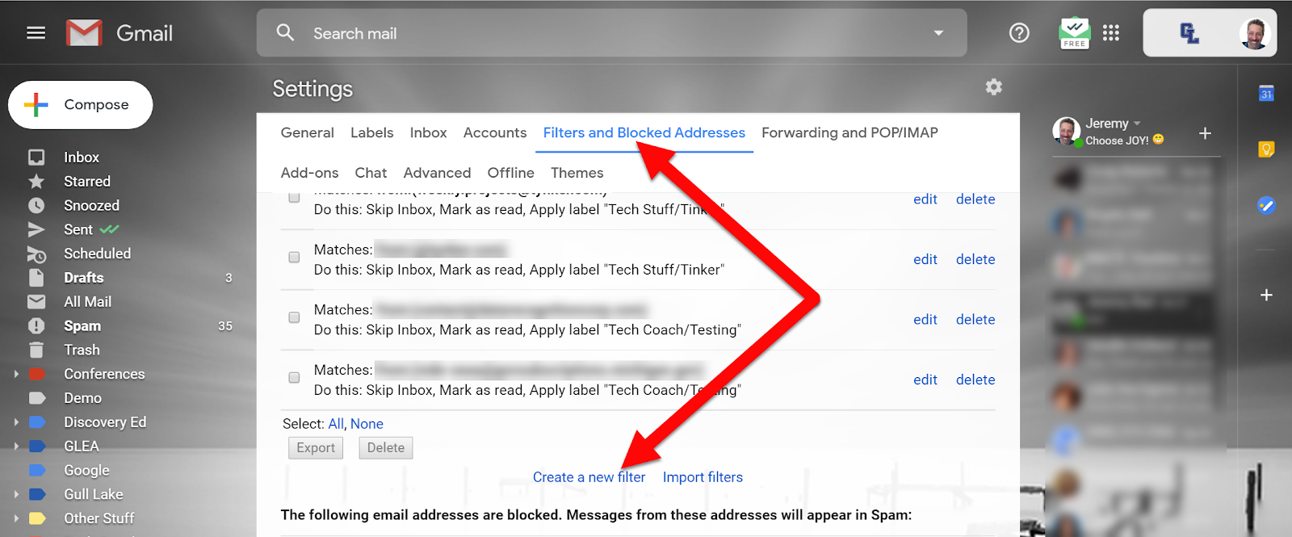Click the Scheduled icon in sidebar
Screen dimensions: 1292x537
(36, 254)
